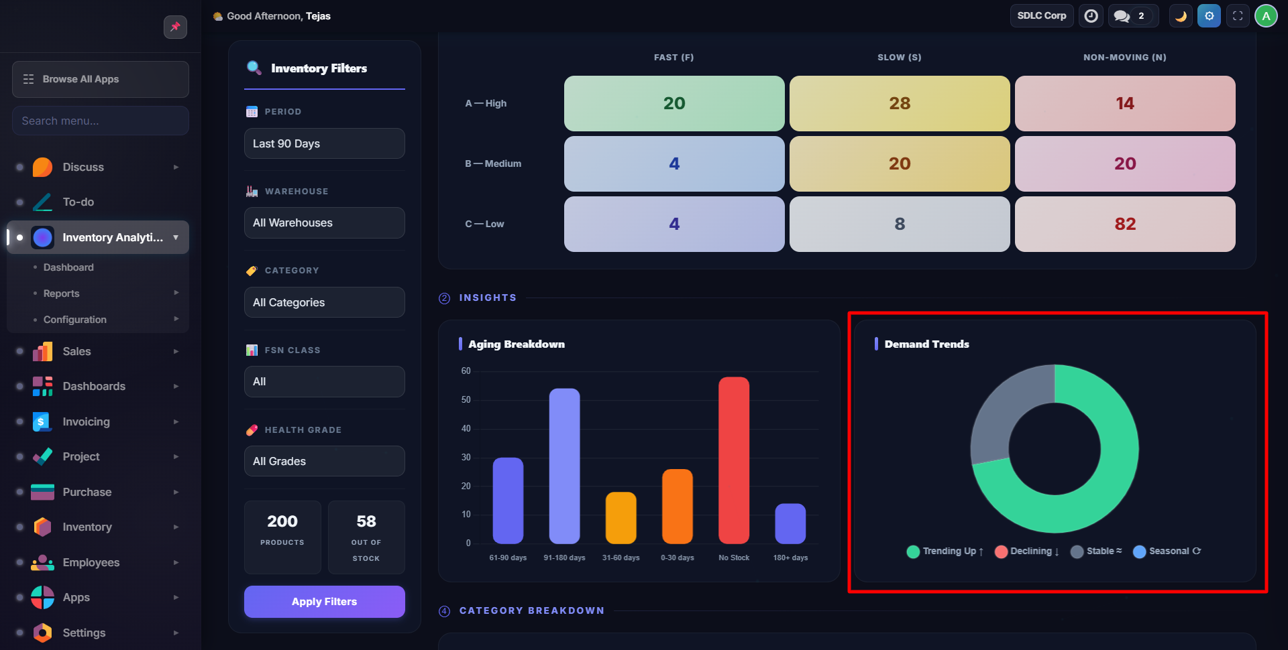Click the pin sidebar icon
The width and height of the screenshot is (1288, 650).
pos(175,27)
